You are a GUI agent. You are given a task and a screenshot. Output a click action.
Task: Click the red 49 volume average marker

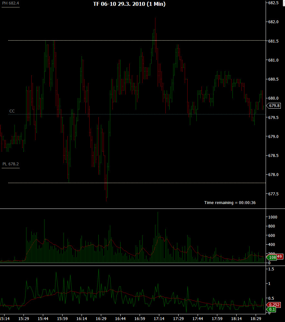pos(280,257)
